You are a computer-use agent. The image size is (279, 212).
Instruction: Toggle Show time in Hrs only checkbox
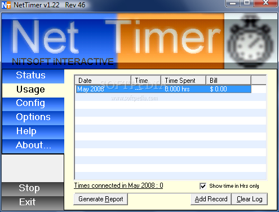(203, 186)
